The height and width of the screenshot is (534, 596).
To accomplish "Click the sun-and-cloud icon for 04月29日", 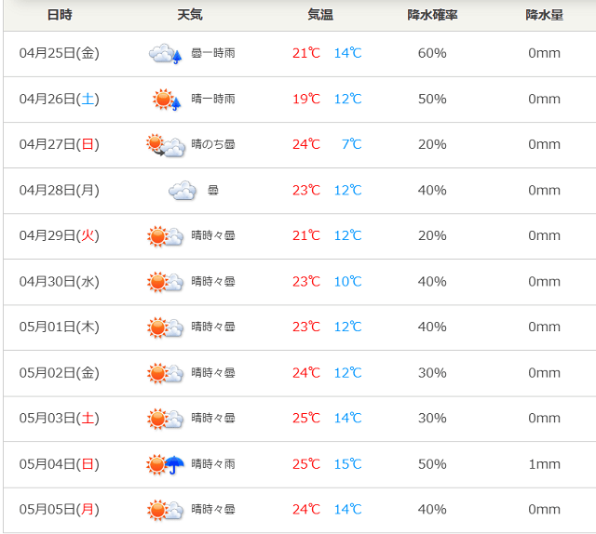I will tap(166, 236).
